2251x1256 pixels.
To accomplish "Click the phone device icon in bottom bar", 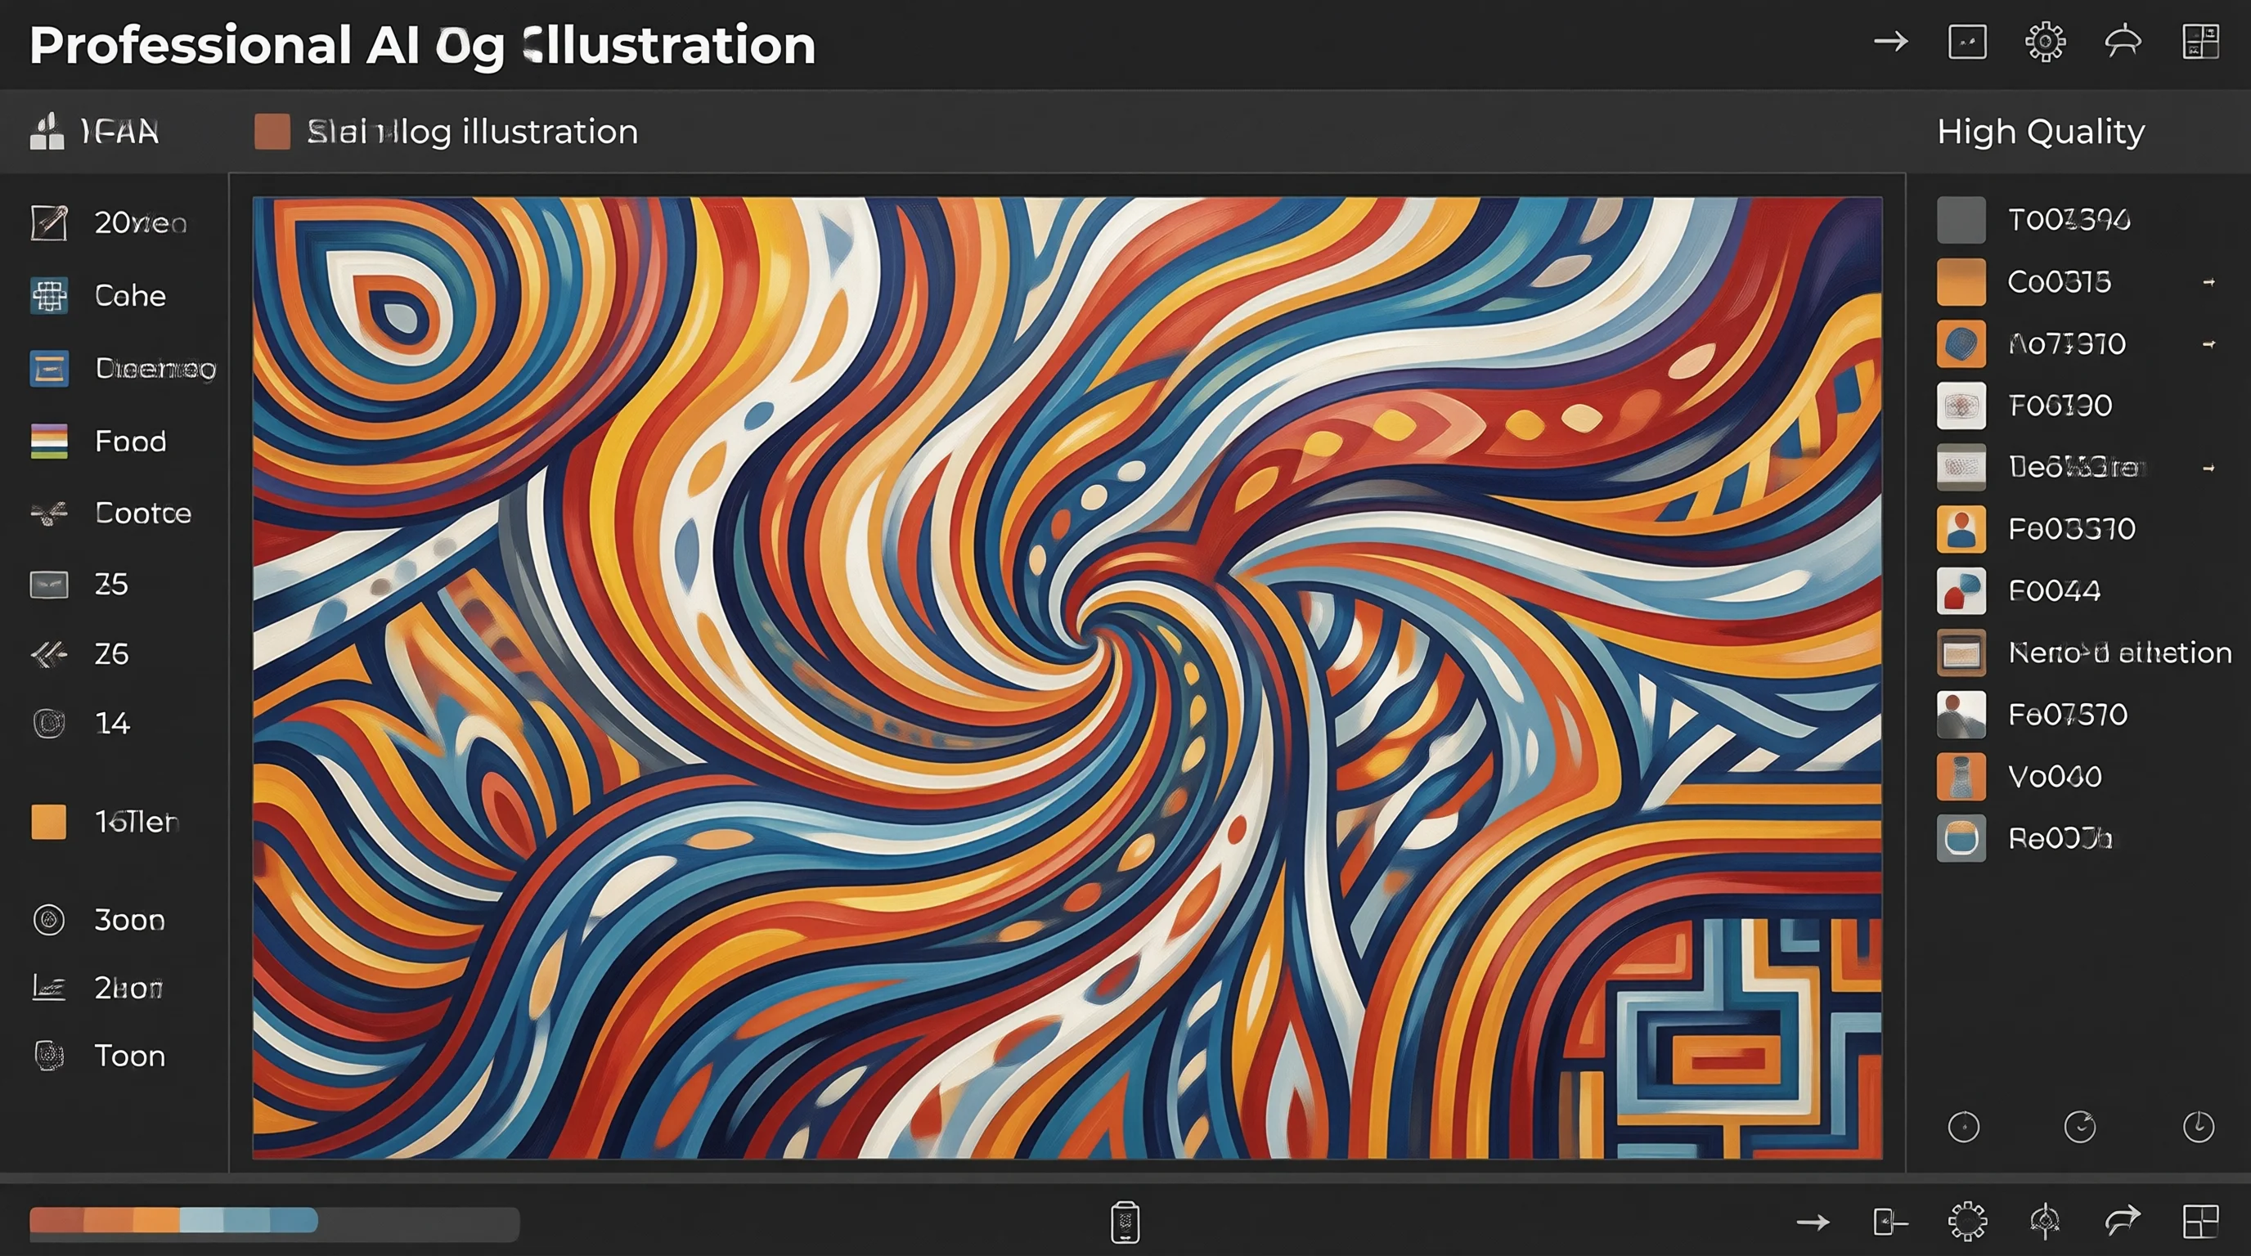I will [1125, 1222].
